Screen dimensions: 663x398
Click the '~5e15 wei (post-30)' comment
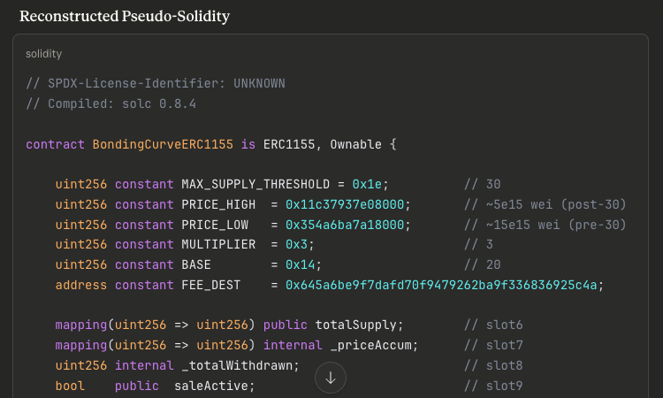click(545, 204)
